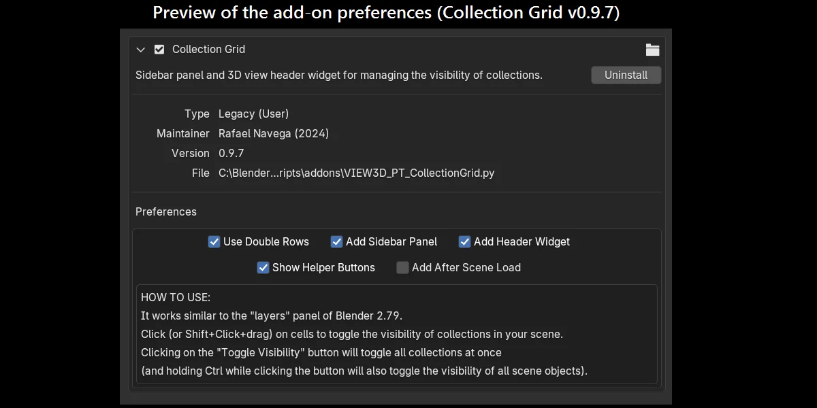Screen dimensions: 817x408
Task: Uninstall the Collection Grid add-on
Action: (626, 75)
